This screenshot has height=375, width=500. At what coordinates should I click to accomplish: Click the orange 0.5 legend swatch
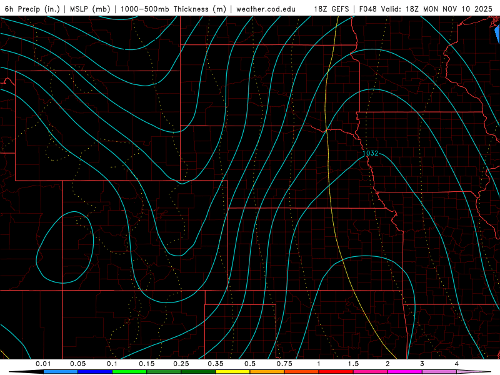(x=267, y=372)
